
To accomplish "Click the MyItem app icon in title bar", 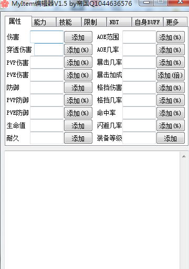I will coord(4,4).
